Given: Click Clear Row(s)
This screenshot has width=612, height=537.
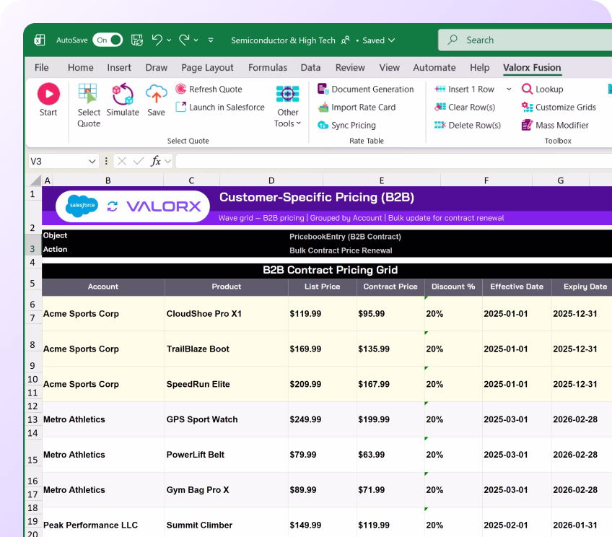Looking at the screenshot, I should (x=465, y=108).
